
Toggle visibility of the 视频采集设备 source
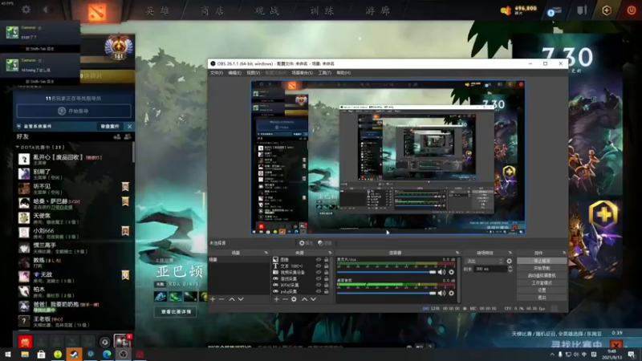pos(319,272)
